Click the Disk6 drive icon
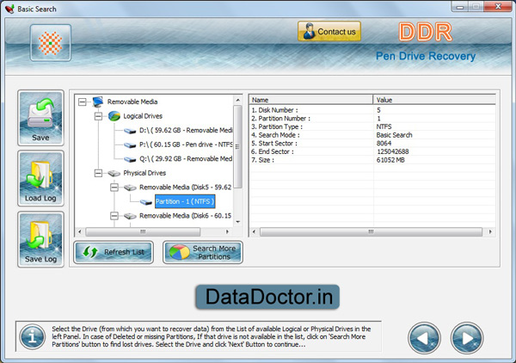The image size is (516, 363). (130, 216)
